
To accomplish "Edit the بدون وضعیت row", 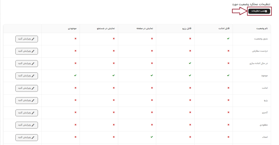I will click(x=27, y=39).
